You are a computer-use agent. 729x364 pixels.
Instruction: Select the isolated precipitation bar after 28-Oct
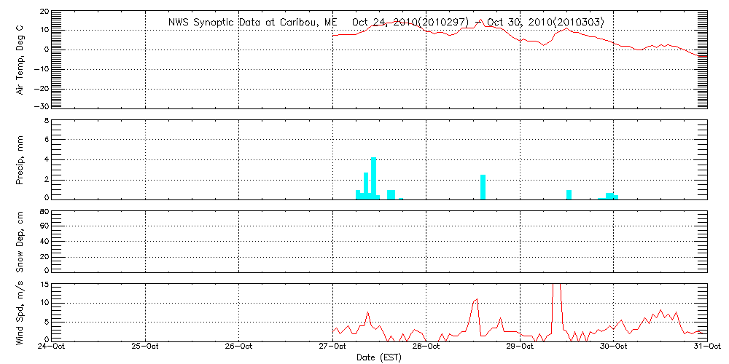(483, 186)
